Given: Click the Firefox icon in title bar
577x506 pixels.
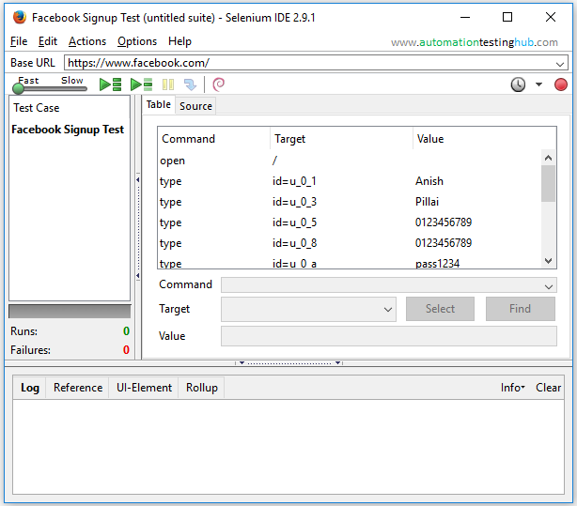Looking at the screenshot, I should (19, 17).
